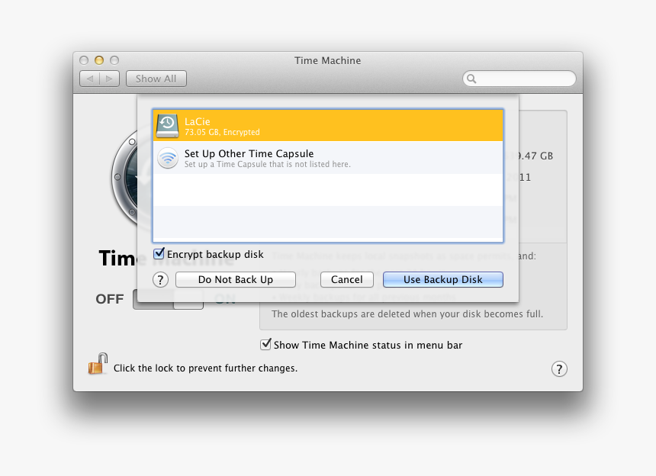
Task: Select the LaCie backup disk row
Action: pyautogui.click(x=328, y=126)
